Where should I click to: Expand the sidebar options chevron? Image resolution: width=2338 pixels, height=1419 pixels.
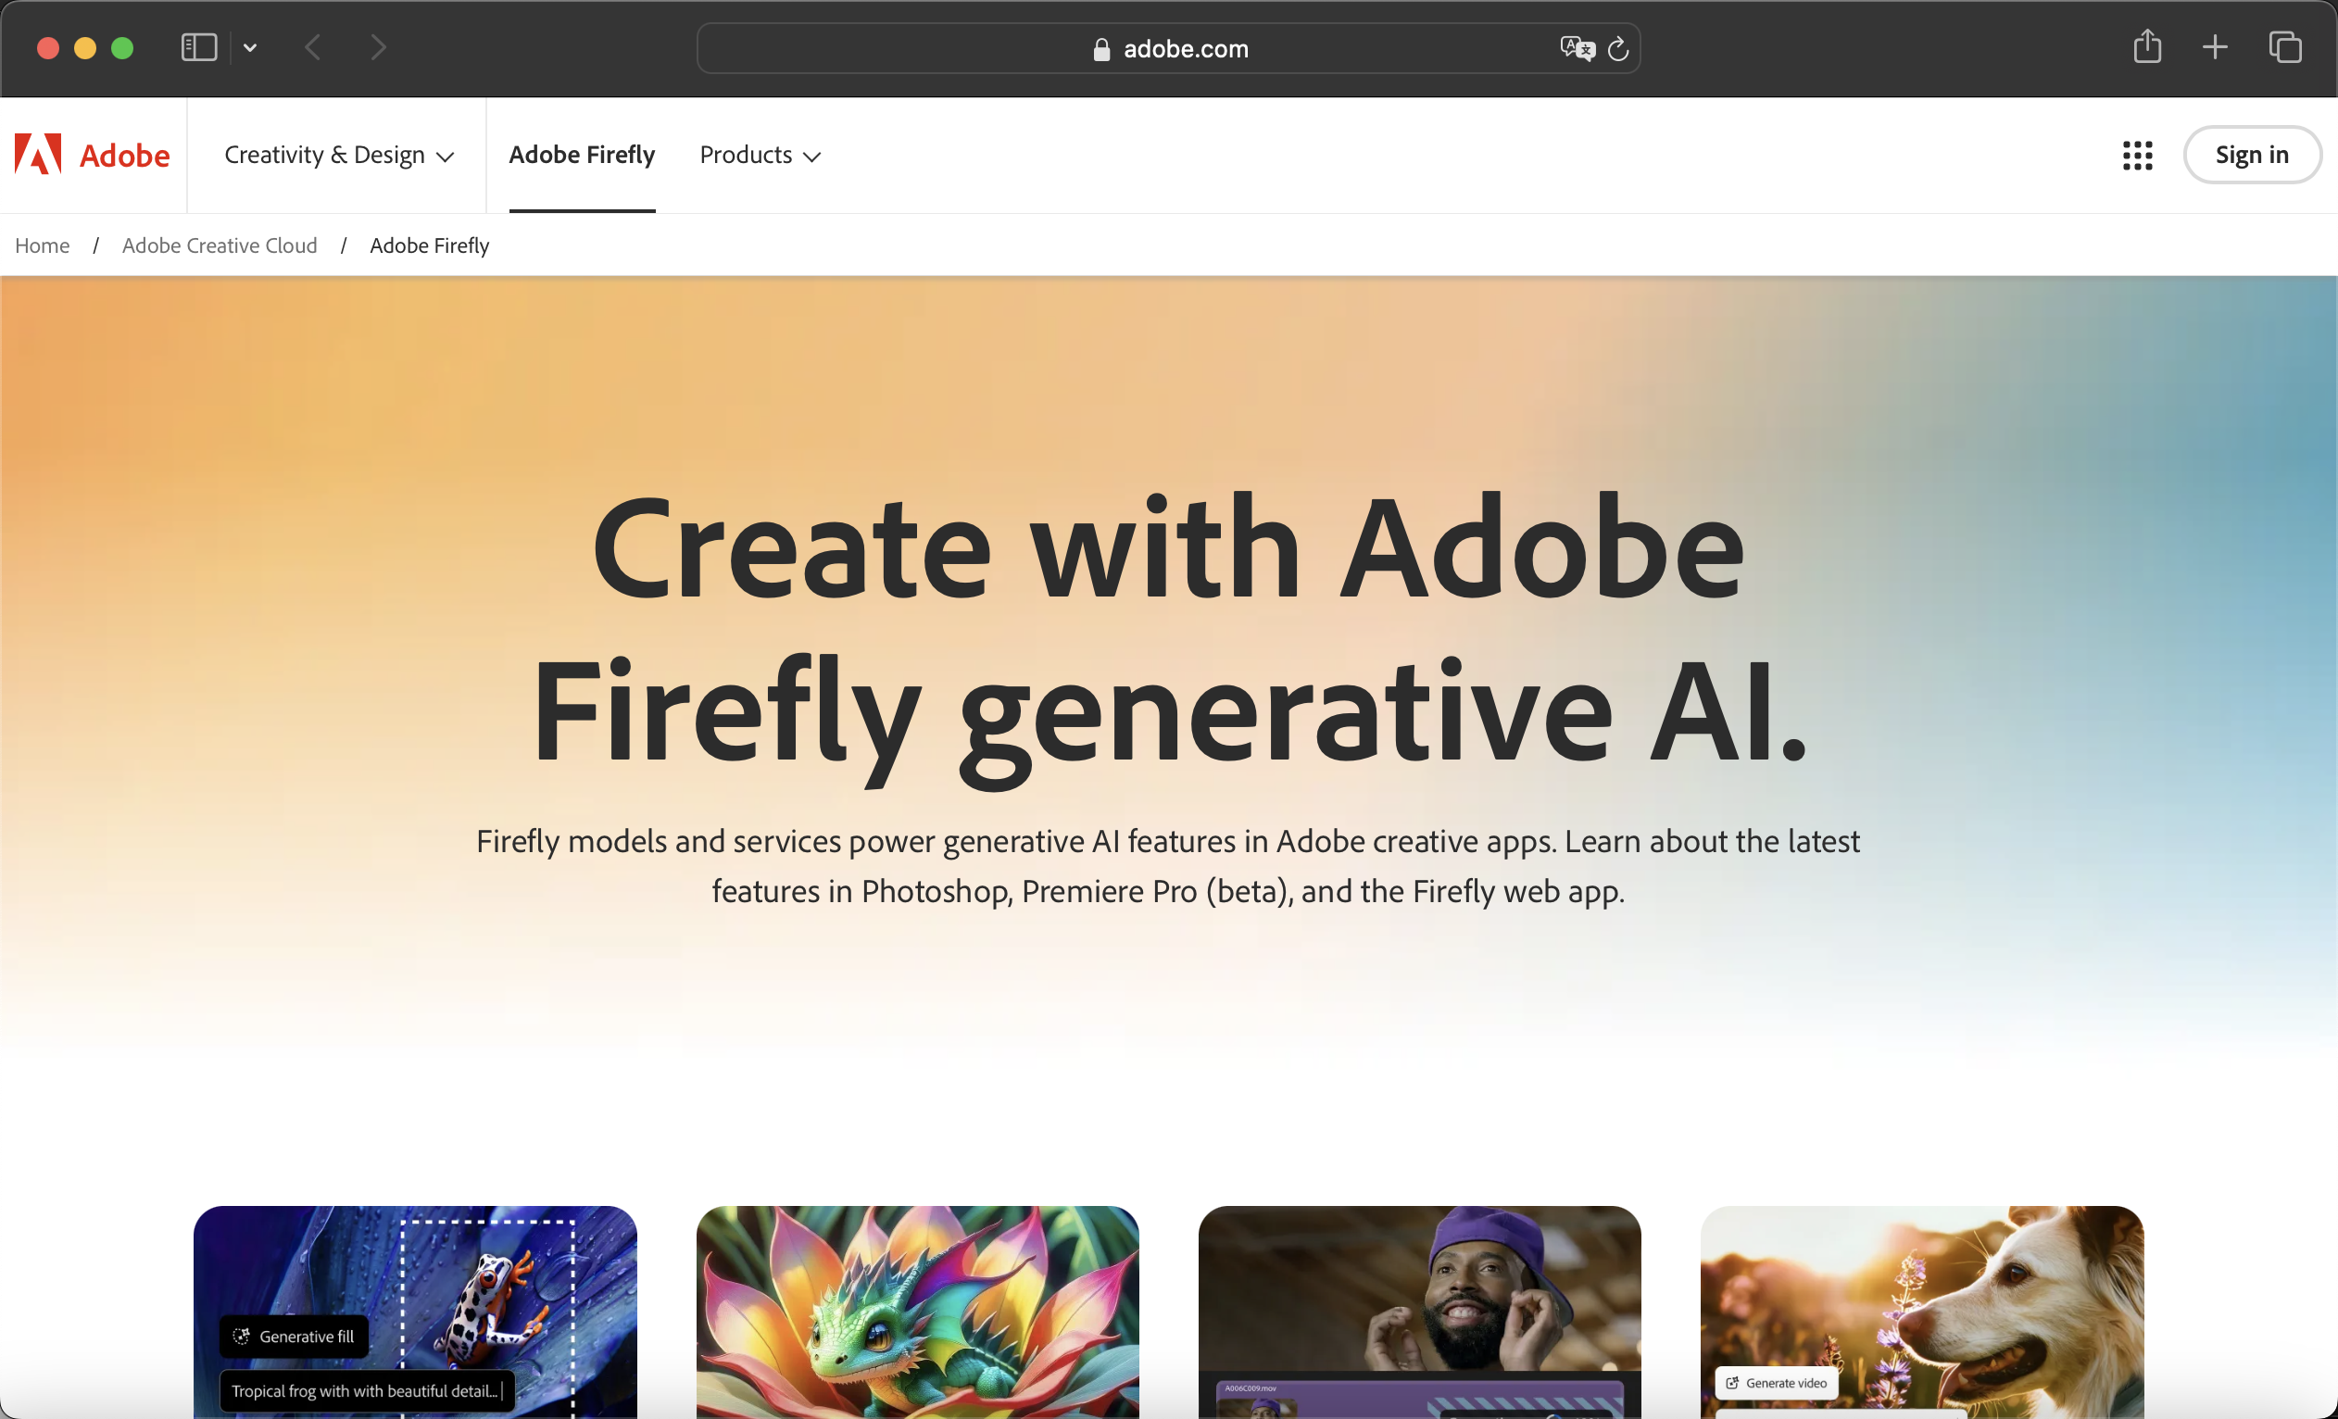(249, 47)
